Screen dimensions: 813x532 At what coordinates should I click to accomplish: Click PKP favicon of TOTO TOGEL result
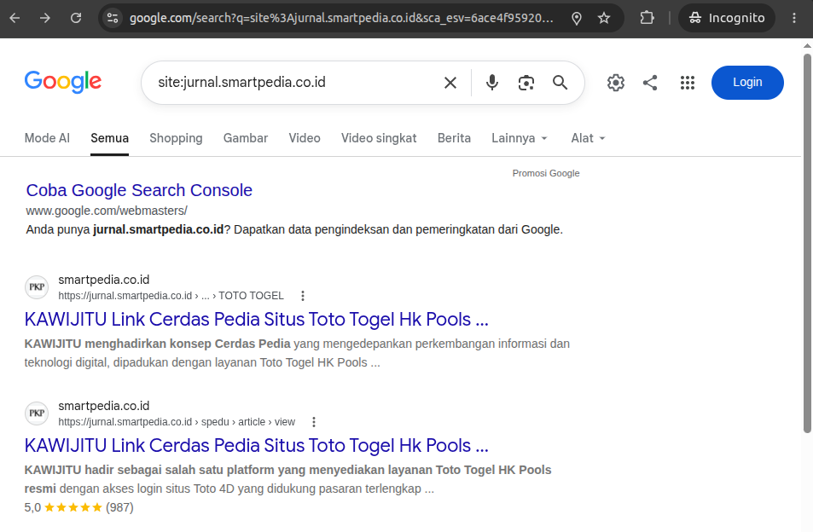click(37, 287)
